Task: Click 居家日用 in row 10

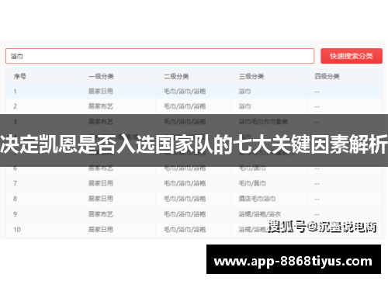Action: pyautogui.click(x=101, y=229)
